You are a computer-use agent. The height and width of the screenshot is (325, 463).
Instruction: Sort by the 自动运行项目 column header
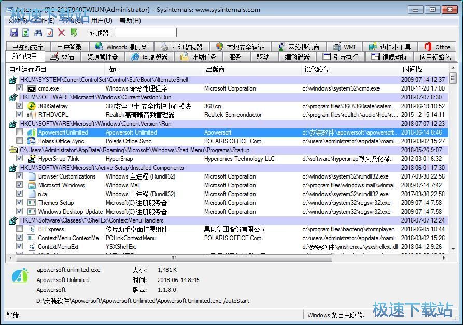pos(55,69)
